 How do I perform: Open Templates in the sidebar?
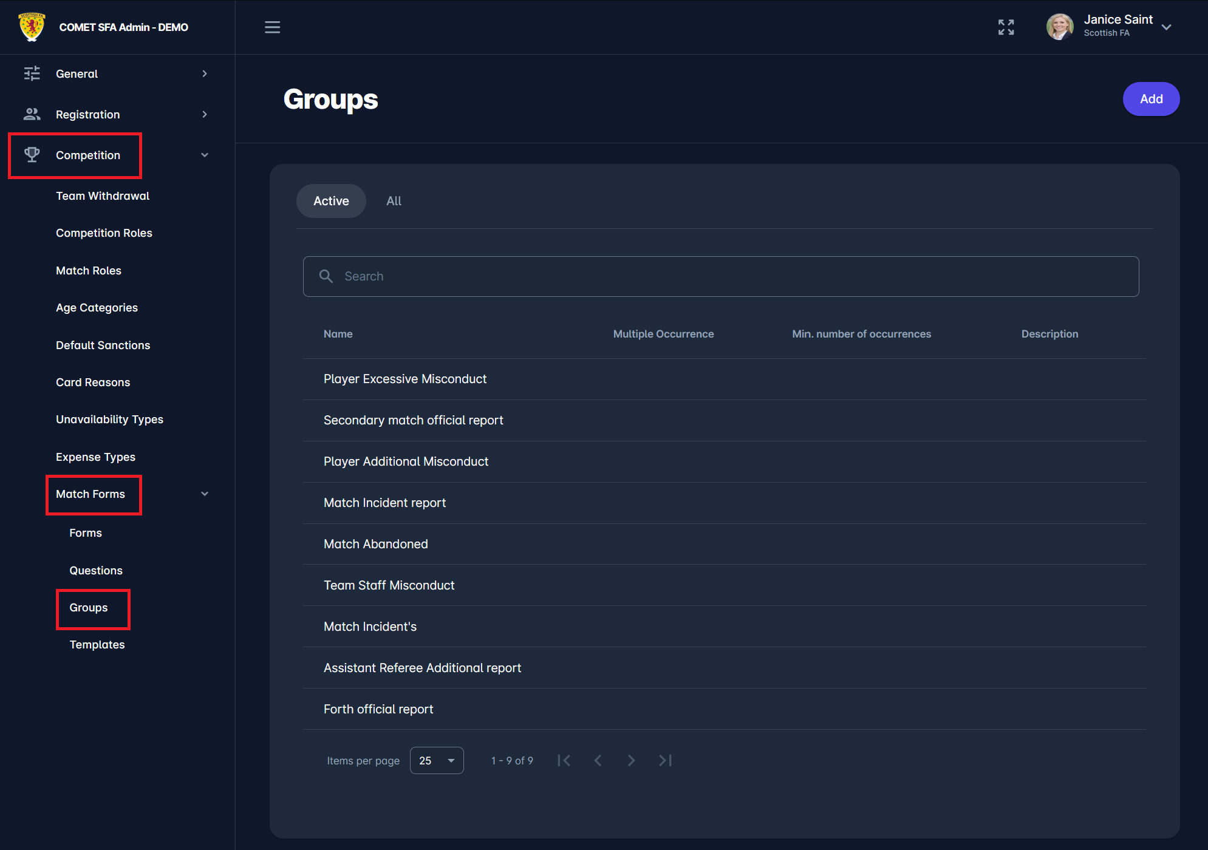(x=97, y=644)
